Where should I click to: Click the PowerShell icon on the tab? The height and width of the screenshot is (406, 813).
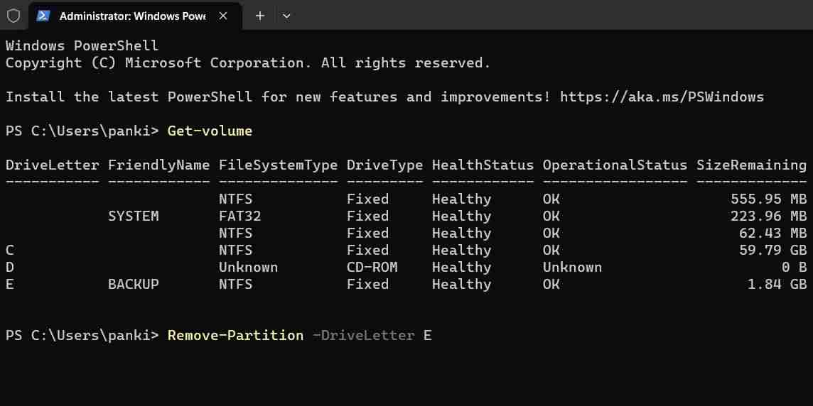(44, 16)
